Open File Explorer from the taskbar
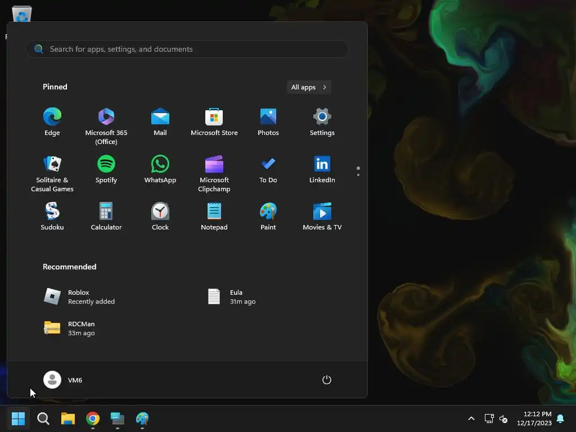Screen dimensions: 576x432 click(x=68, y=418)
